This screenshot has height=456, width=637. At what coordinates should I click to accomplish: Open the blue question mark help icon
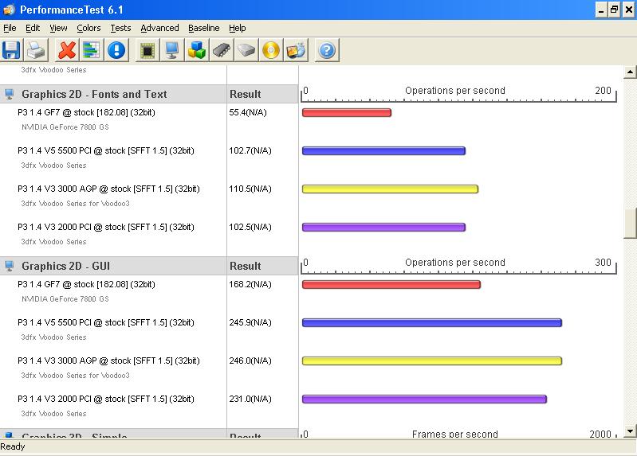pos(327,51)
